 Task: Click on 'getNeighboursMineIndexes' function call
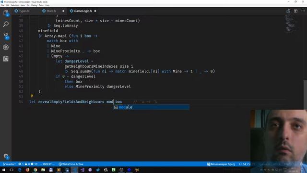[91, 66]
